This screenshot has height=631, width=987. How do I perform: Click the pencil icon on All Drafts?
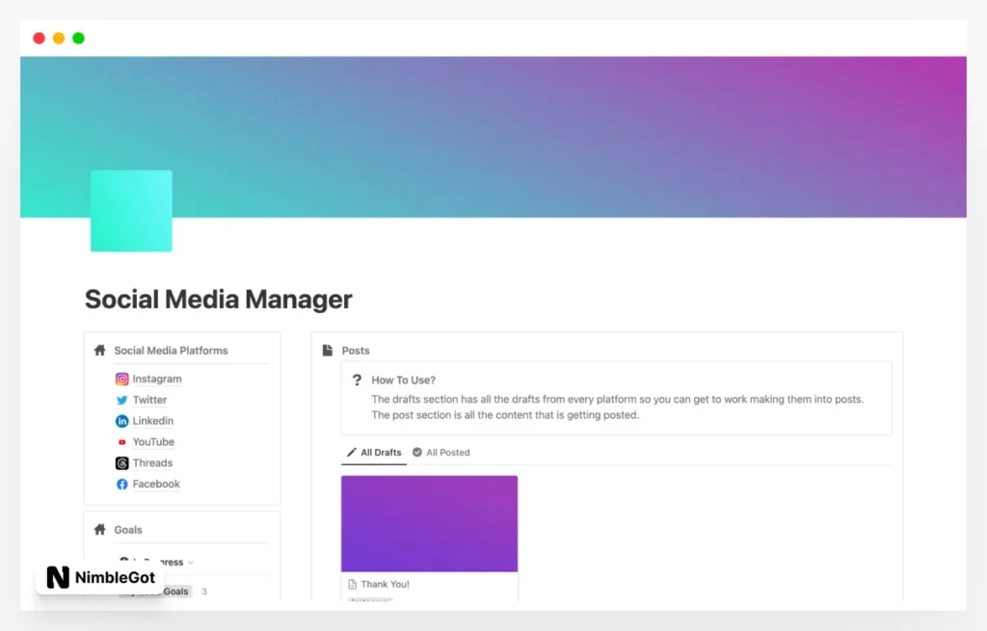[351, 452]
